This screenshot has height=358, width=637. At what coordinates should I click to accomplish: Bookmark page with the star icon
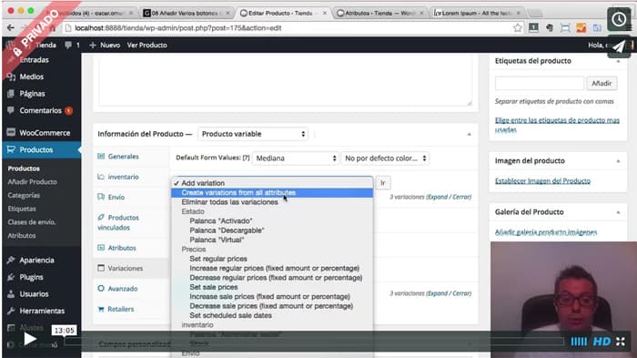click(517, 27)
